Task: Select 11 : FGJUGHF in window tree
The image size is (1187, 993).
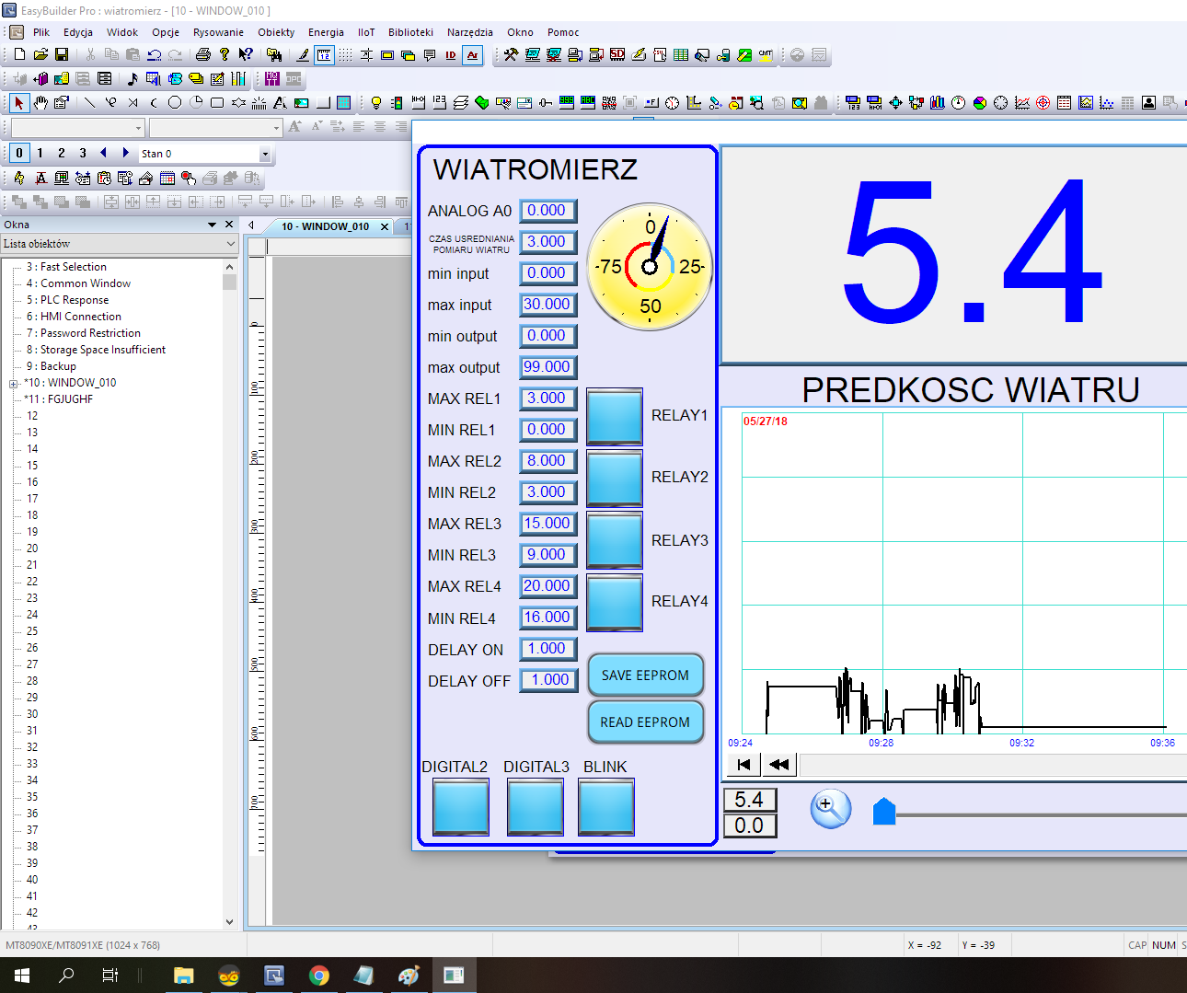Action: [59, 399]
